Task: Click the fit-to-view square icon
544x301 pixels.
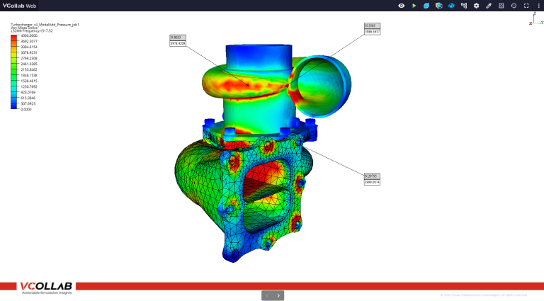Action: (501, 6)
